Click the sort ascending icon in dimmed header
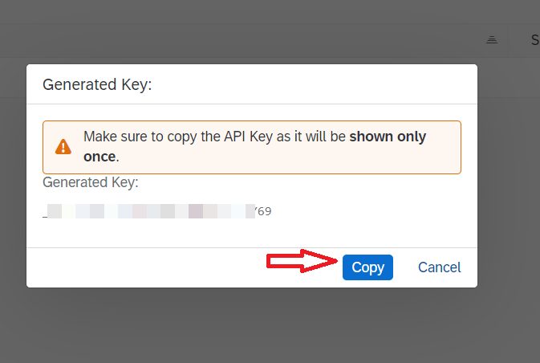 coord(491,40)
